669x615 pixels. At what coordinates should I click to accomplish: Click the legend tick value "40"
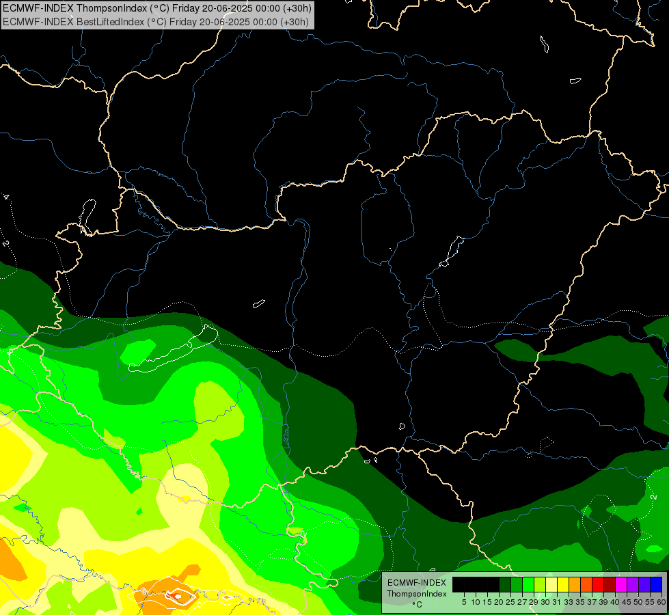pos(615,602)
